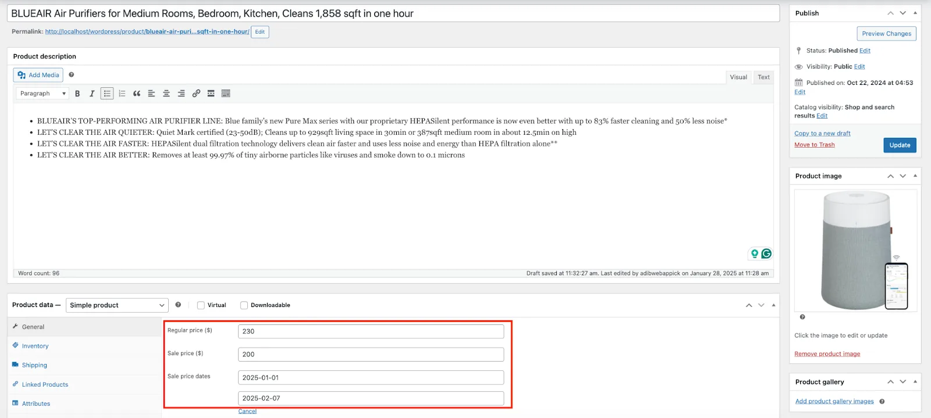Collapse the Publish panel
The width and height of the screenshot is (931, 418).
(x=915, y=13)
